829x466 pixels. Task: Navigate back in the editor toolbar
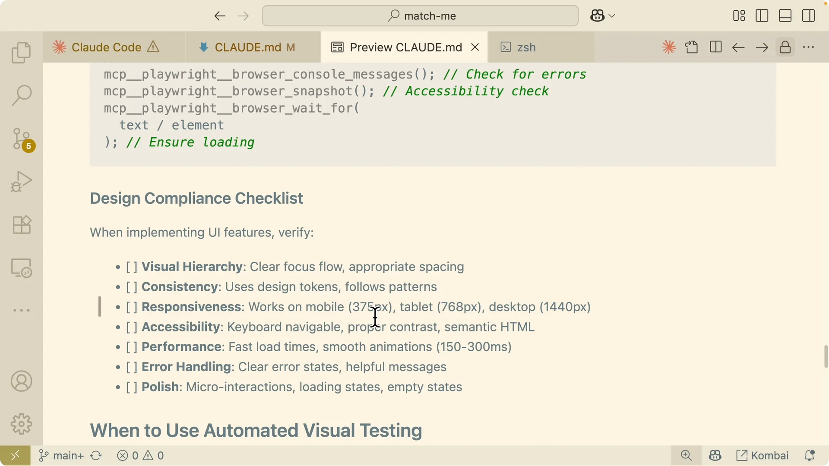point(738,47)
